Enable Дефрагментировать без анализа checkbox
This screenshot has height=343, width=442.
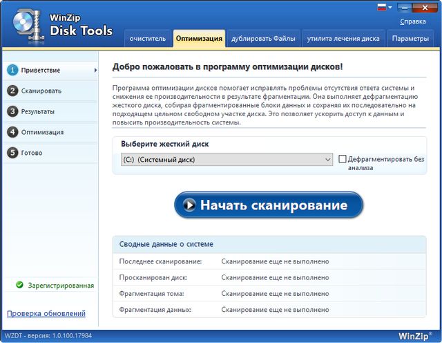[x=343, y=158]
